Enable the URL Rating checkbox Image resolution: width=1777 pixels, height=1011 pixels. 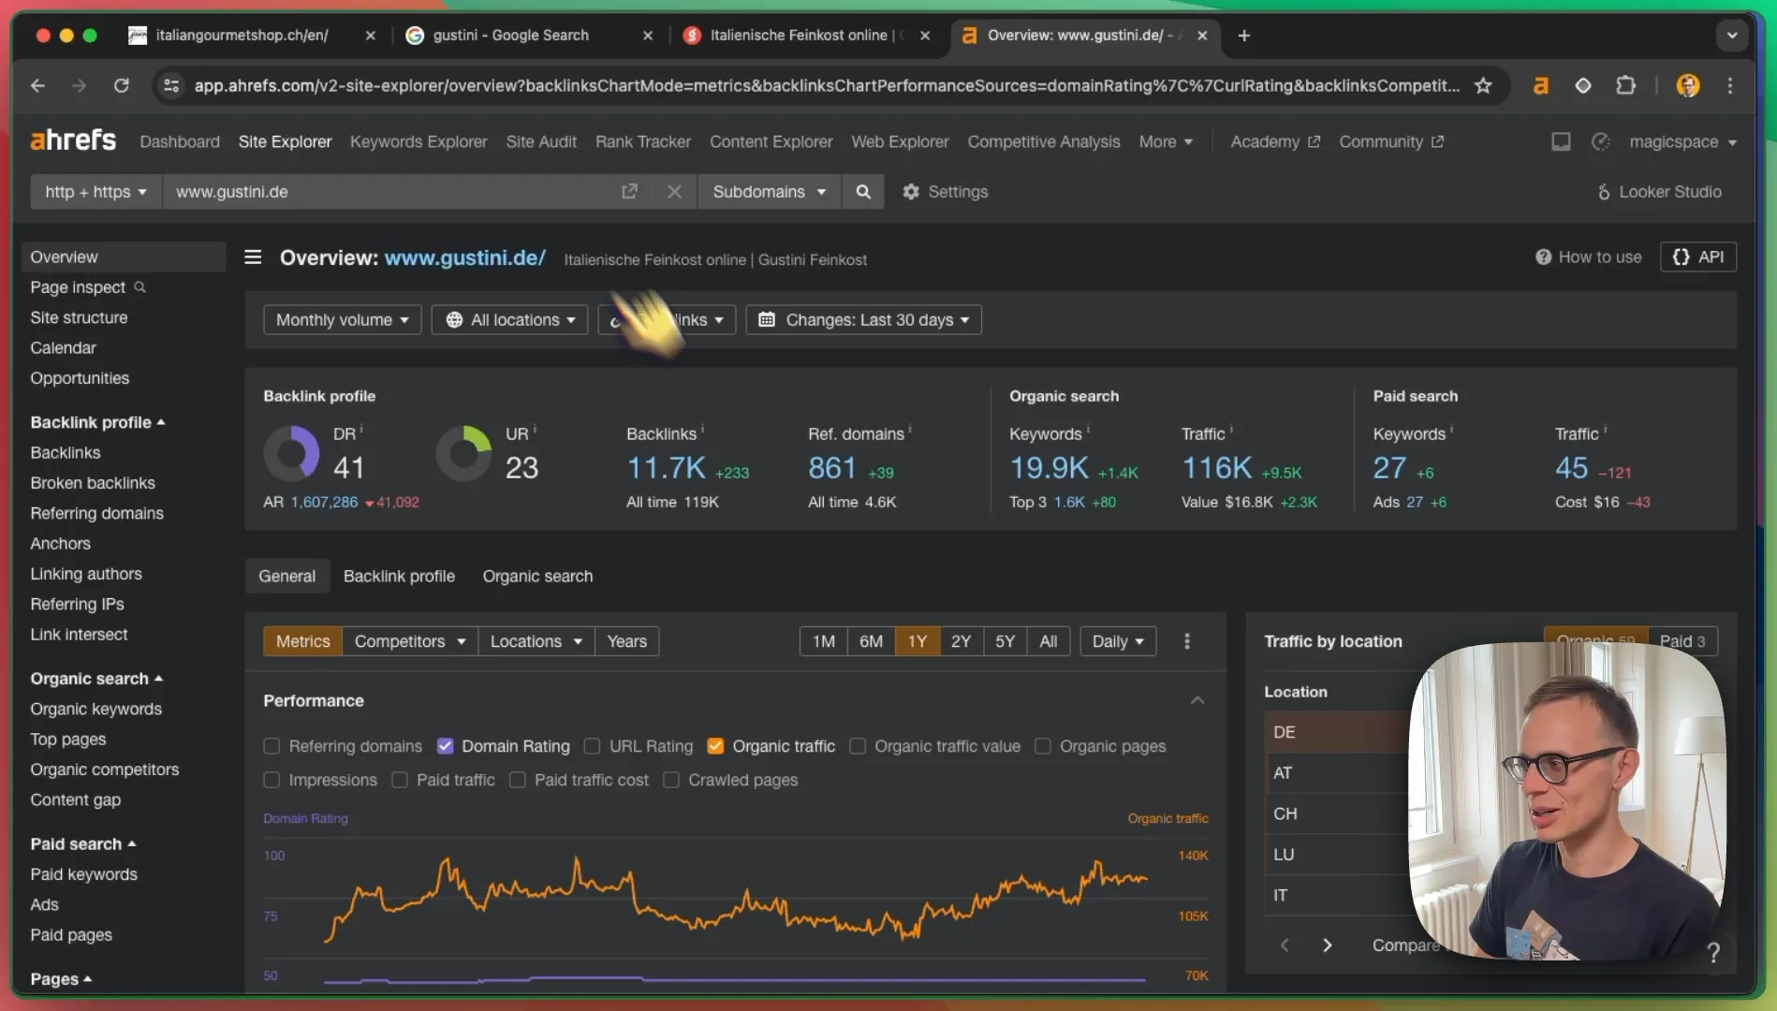click(x=592, y=746)
